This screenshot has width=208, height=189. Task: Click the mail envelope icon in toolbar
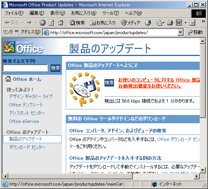(x=159, y=23)
